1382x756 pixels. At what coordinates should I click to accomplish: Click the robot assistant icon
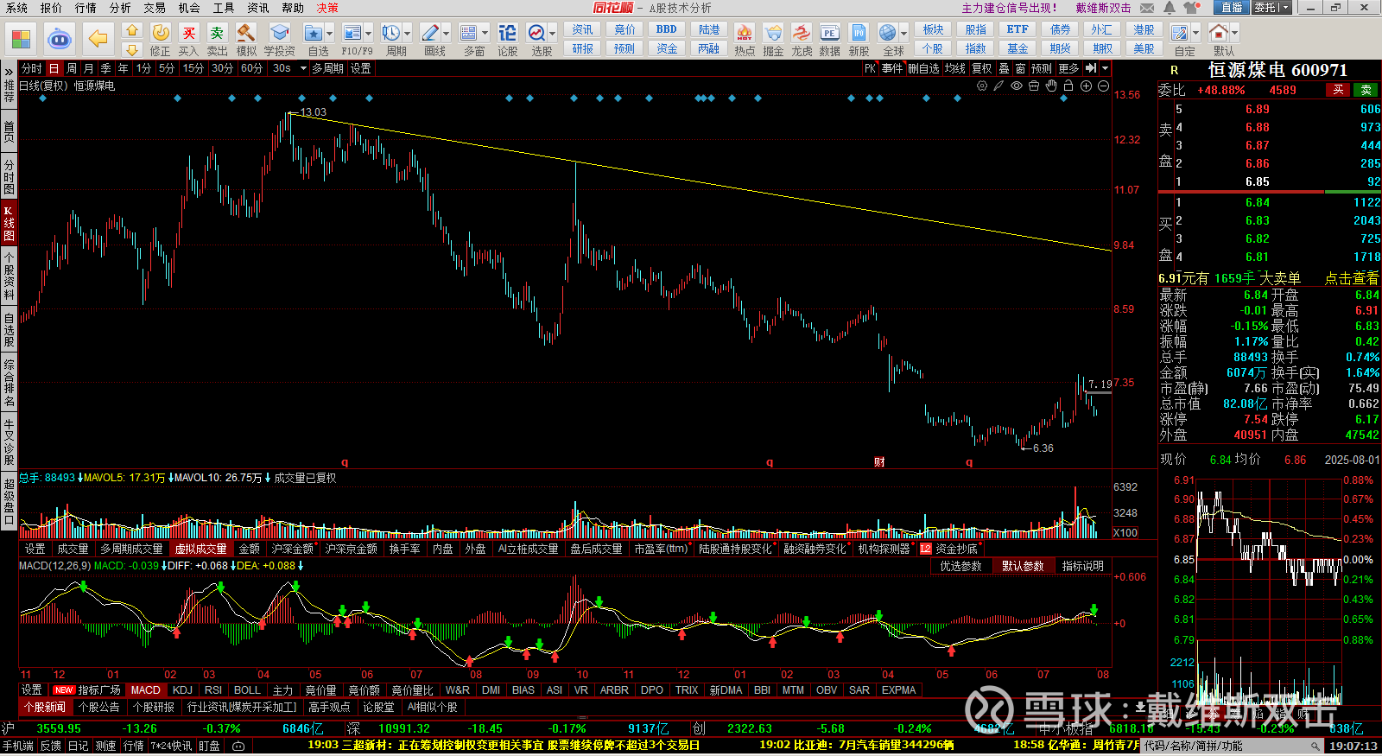pyautogui.click(x=60, y=39)
